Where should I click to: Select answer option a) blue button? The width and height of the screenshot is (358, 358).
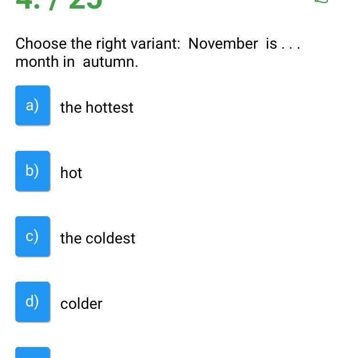tap(32, 105)
